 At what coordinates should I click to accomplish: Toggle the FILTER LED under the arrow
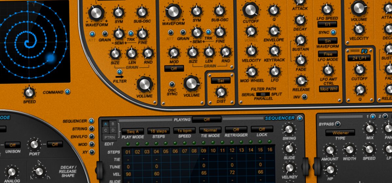point(120,72)
